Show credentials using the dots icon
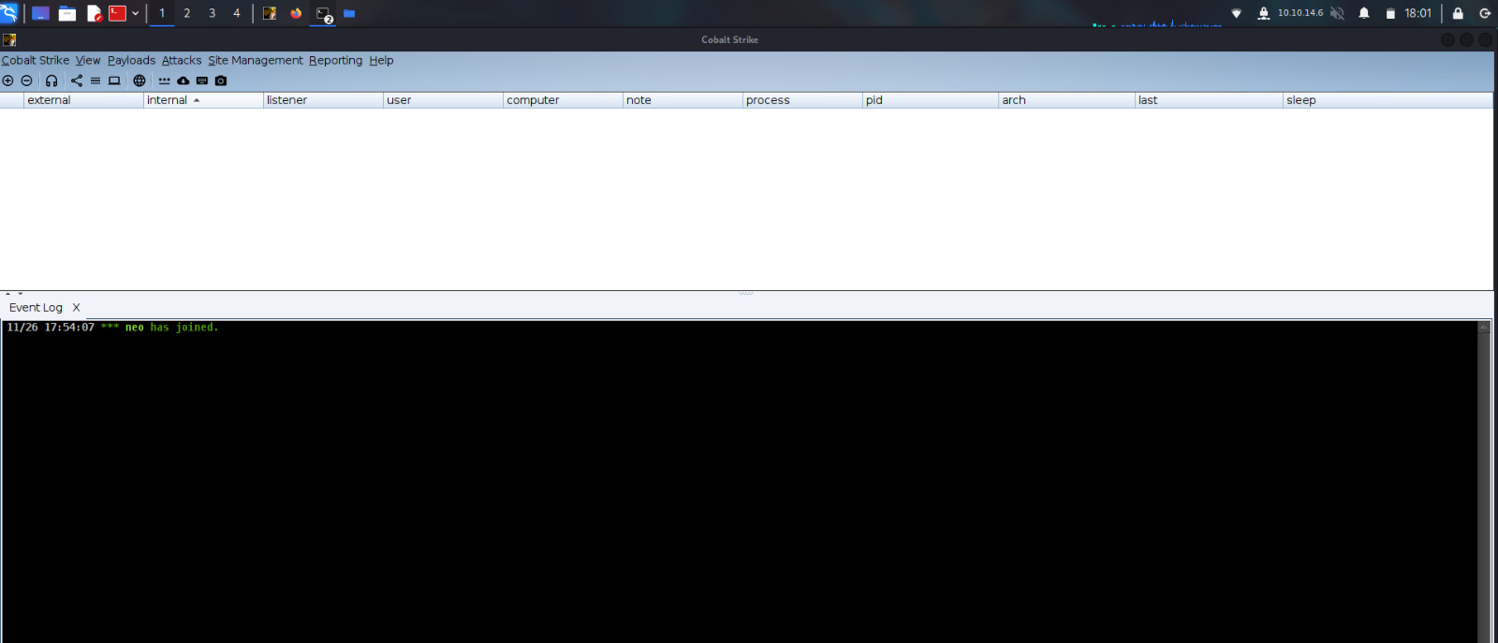 pos(165,80)
